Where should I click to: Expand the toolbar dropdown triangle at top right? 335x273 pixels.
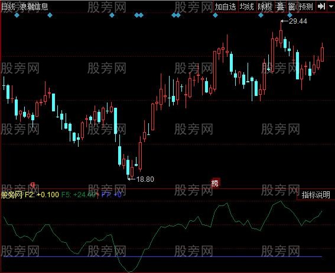pyautogui.click(x=331, y=7)
